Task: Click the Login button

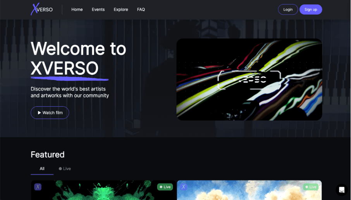Action: pyautogui.click(x=288, y=9)
